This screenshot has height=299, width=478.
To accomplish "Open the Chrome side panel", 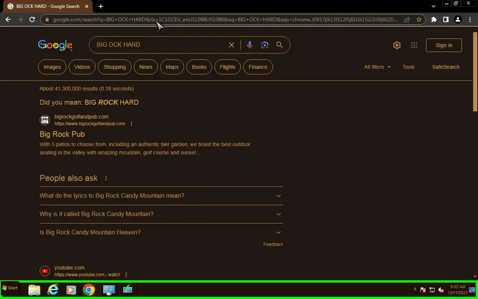I will click(x=446, y=19).
